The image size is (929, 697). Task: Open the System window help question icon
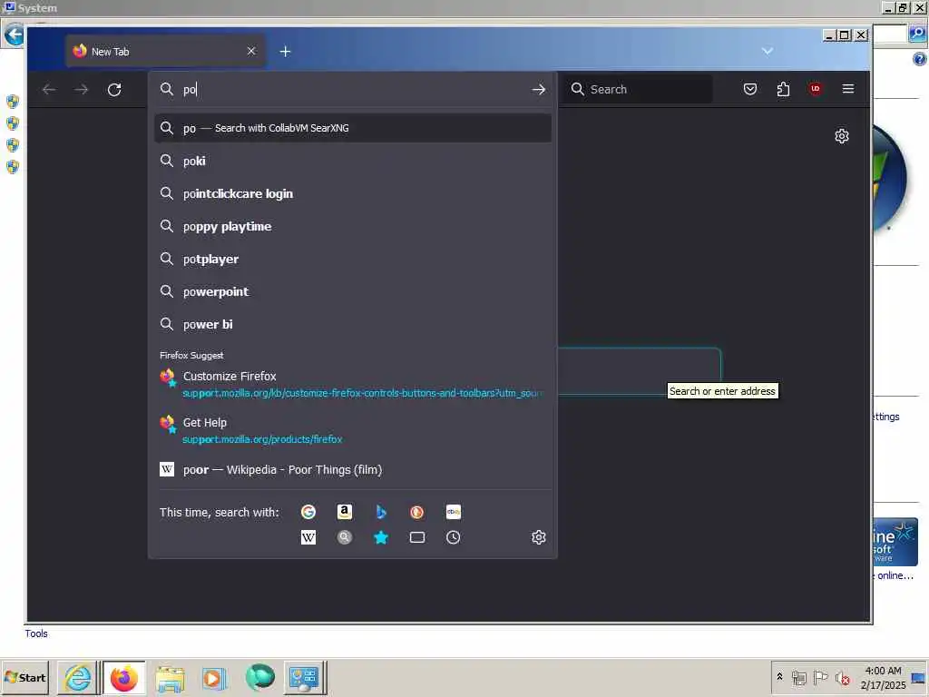(920, 59)
